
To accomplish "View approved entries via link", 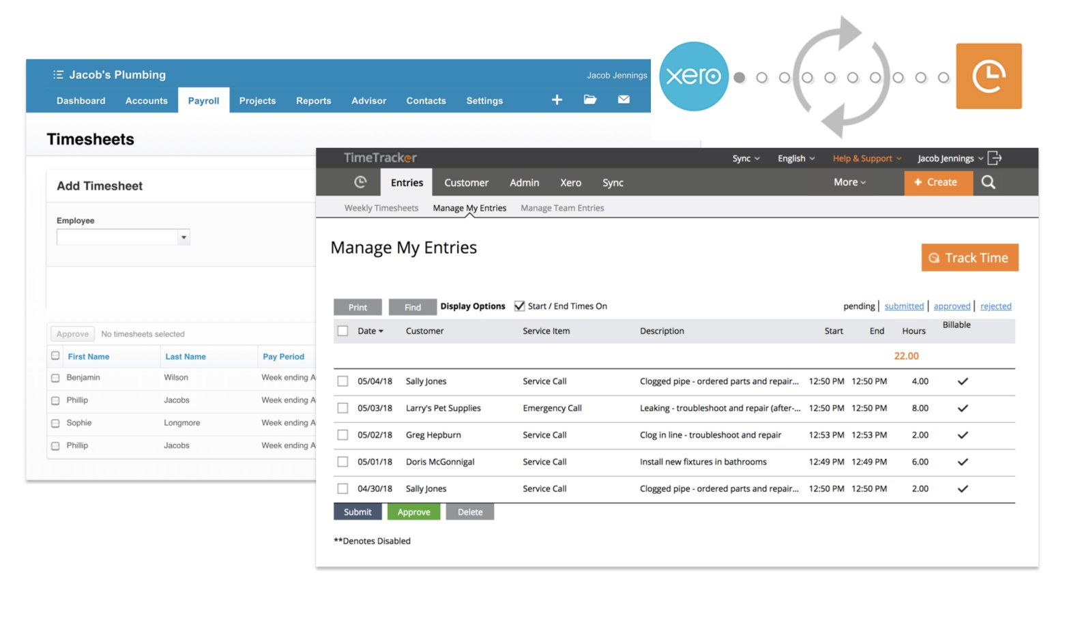I will [952, 306].
